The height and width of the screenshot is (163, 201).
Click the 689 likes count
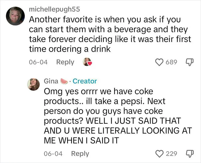click(x=171, y=62)
